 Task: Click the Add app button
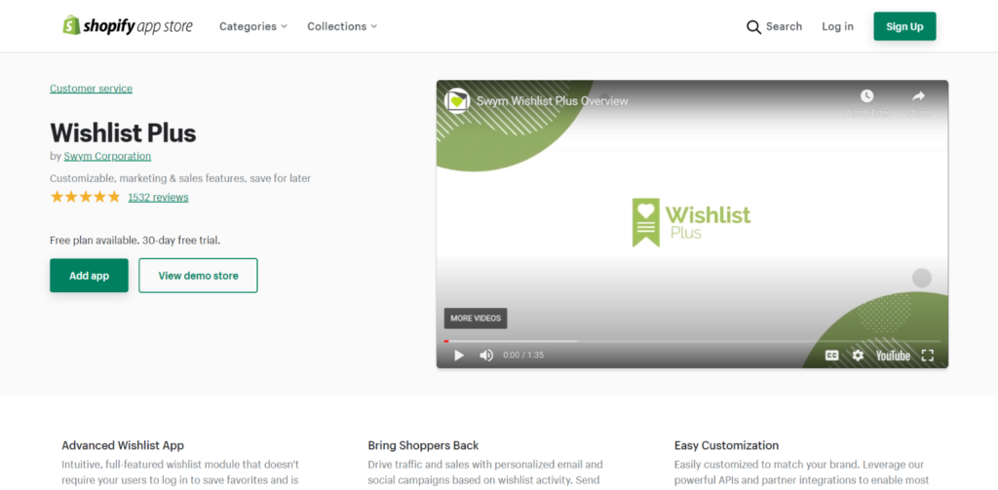(x=89, y=276)
